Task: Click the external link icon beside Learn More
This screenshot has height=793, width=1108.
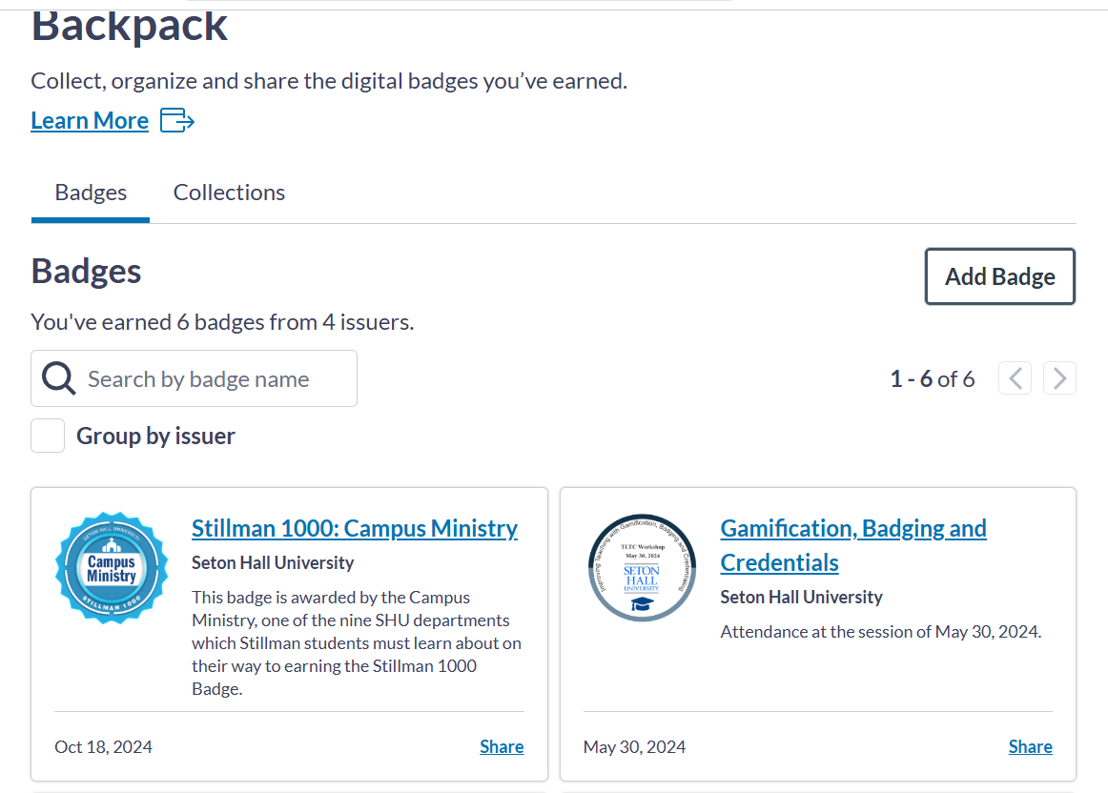Action: [x=177, y=121]
